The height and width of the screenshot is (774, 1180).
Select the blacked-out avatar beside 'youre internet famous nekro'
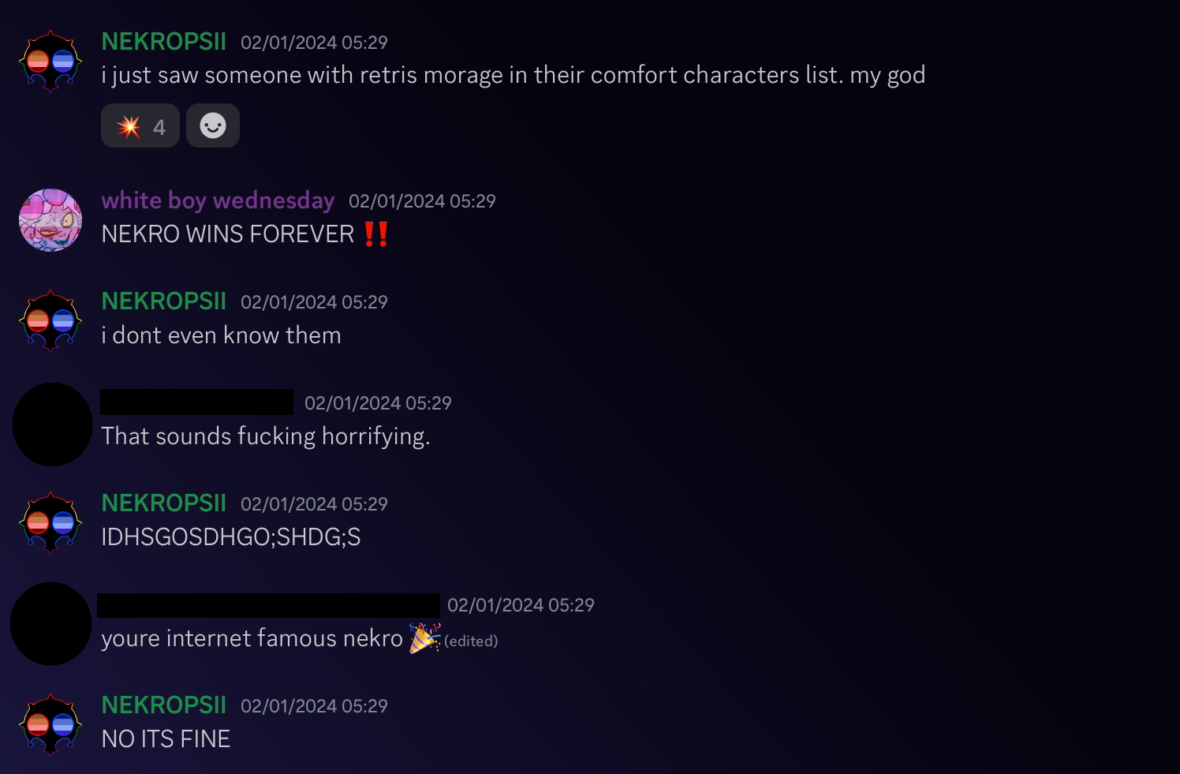click(50, 624)
